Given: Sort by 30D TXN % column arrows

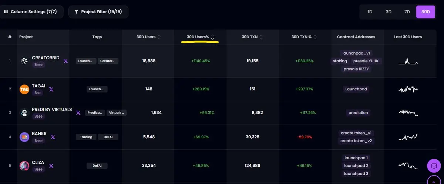Looking at the screenshot, I should coord(315,37).
